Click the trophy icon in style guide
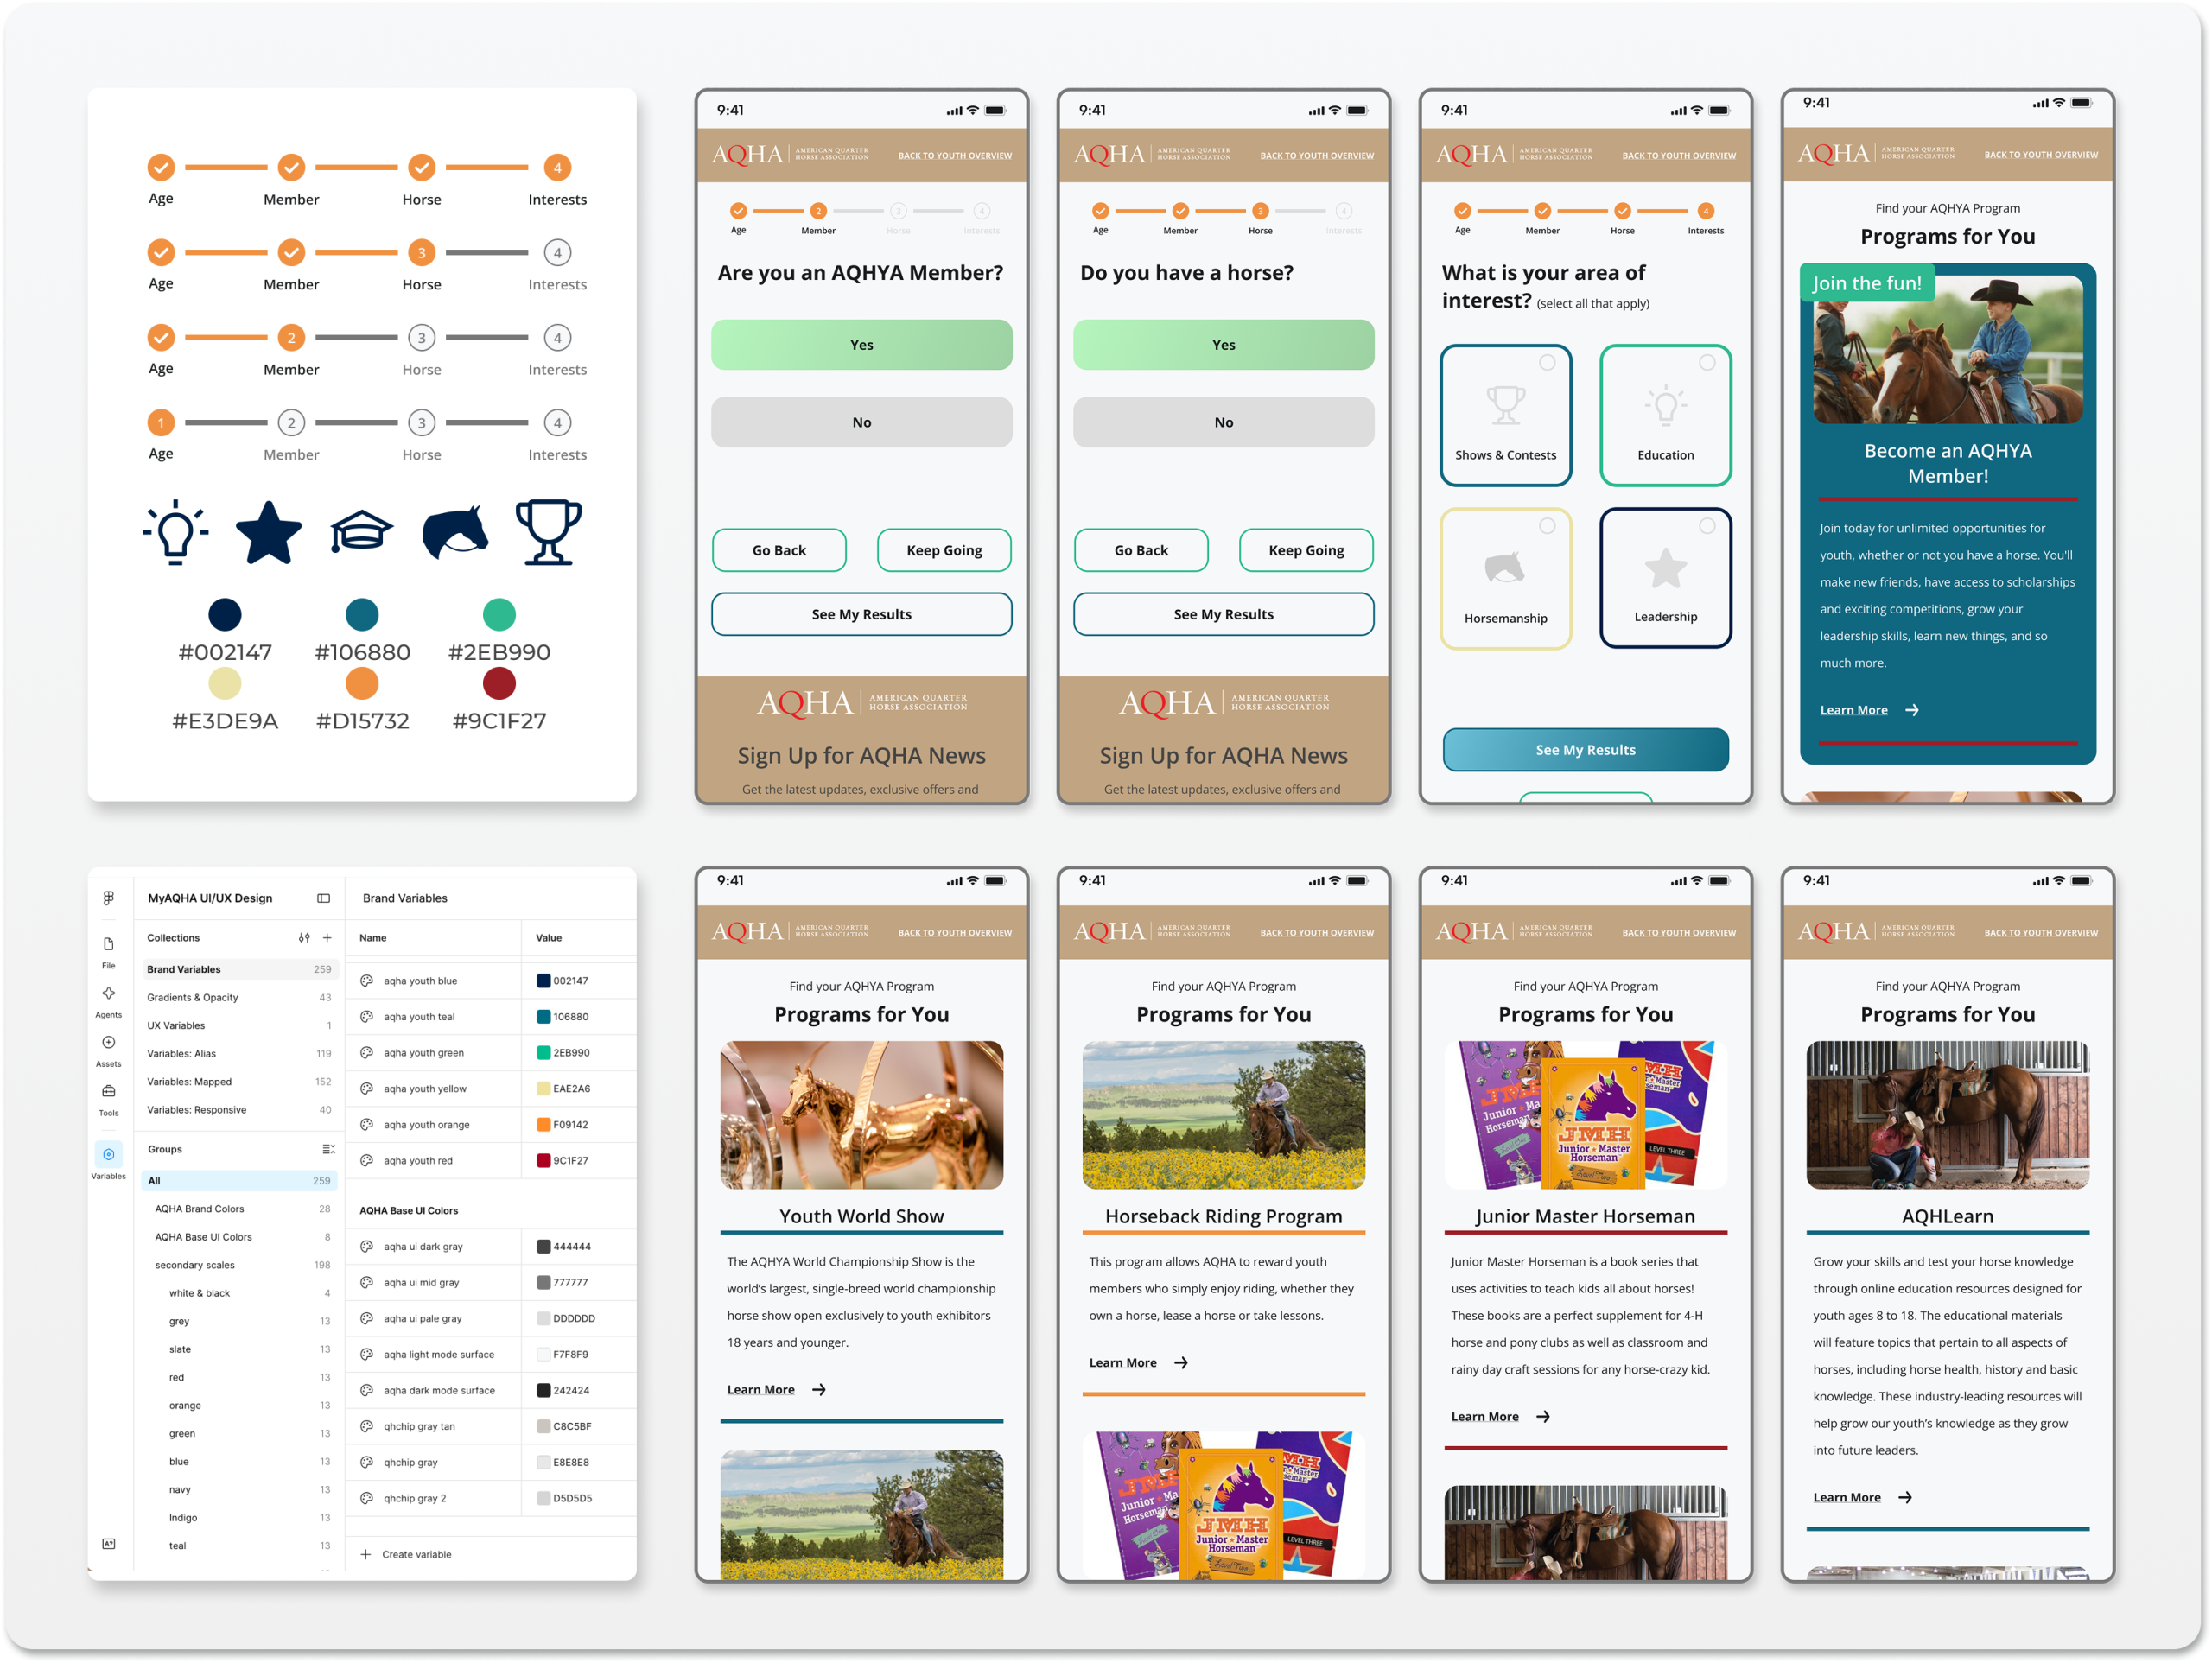 tap(548, 532)
